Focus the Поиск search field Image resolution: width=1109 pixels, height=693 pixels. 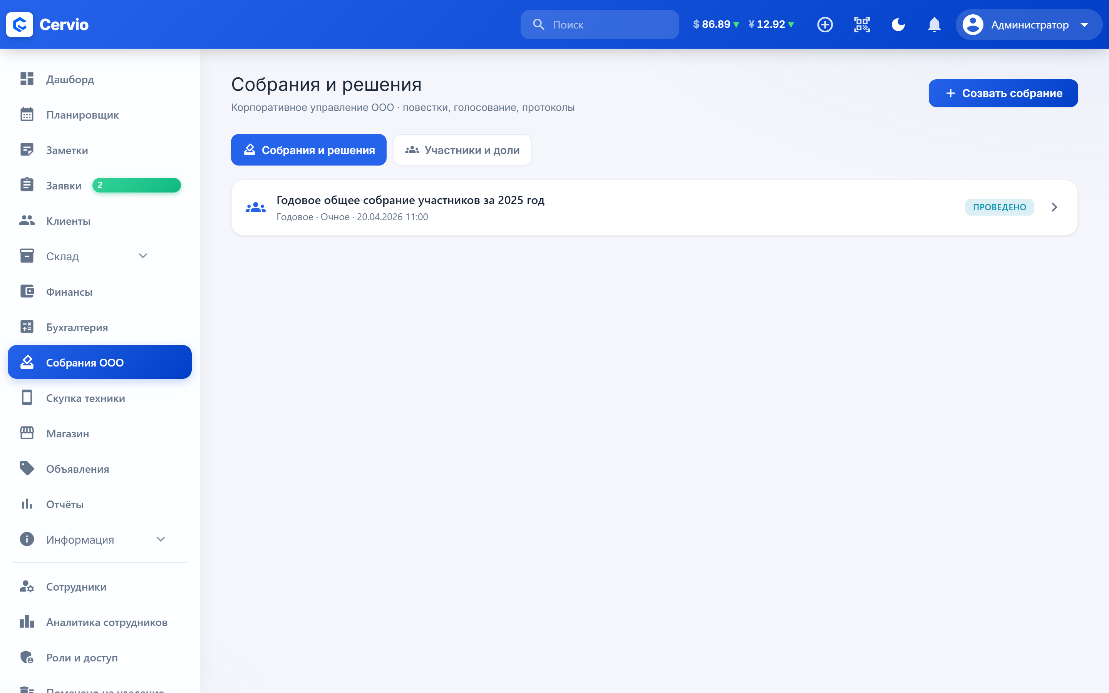600,24
